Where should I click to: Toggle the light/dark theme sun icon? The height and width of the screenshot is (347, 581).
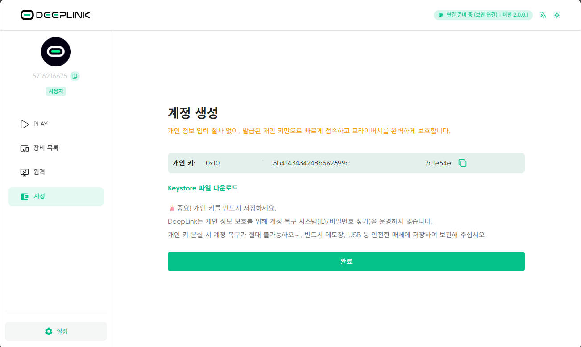point(557,15)
